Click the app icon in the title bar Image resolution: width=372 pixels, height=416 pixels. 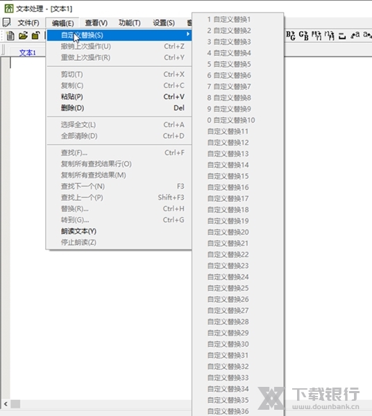point(8,8)
